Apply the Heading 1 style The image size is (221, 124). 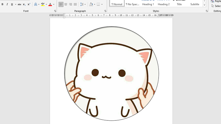click(x=148, y=4)
